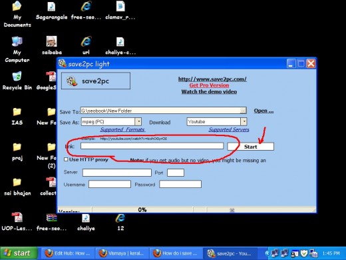
Task: Open the Download server dropdown showing Youtube
Action: click(x=244, y=121)
